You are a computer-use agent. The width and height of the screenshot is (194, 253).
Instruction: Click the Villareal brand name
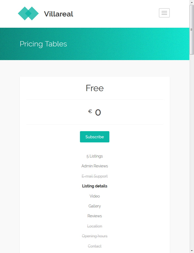click(x=59, y=14)
